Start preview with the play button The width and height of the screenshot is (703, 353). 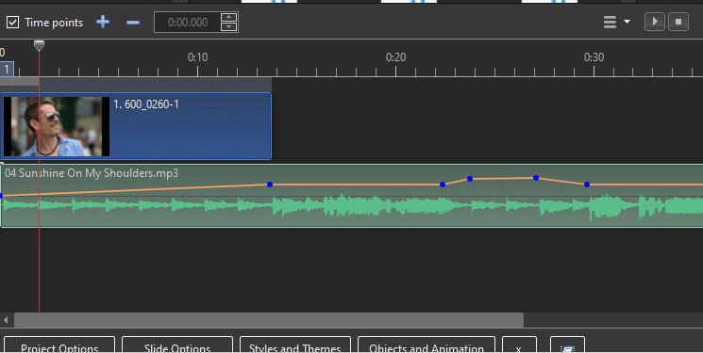[x=655, y=22]
